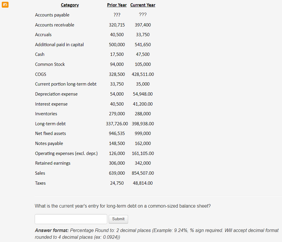Select the Net fixed assets value 999,000

click(x=143, y=133)
